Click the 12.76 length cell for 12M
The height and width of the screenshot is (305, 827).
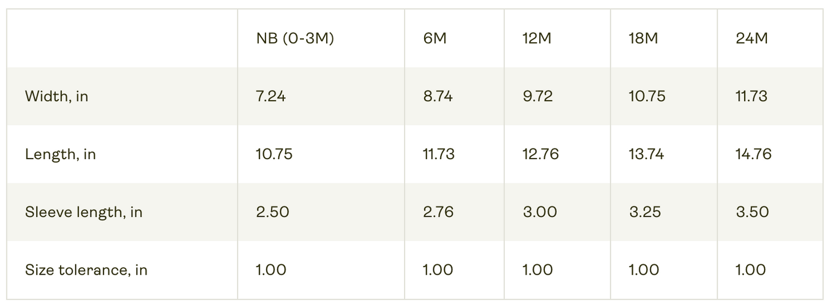tap(540, 154)
